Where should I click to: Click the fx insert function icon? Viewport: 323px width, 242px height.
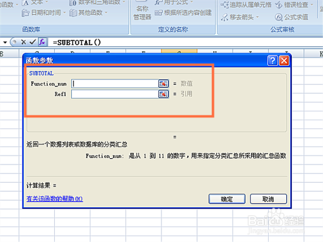pos(42,42)
